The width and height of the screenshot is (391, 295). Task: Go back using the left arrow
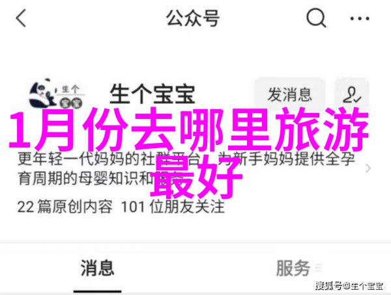(21, 18)
